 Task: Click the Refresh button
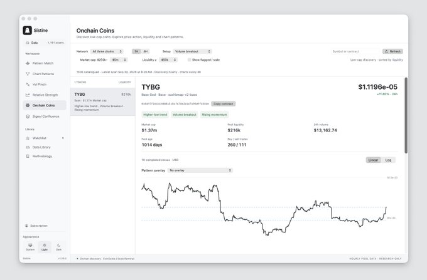pos(392,51)
